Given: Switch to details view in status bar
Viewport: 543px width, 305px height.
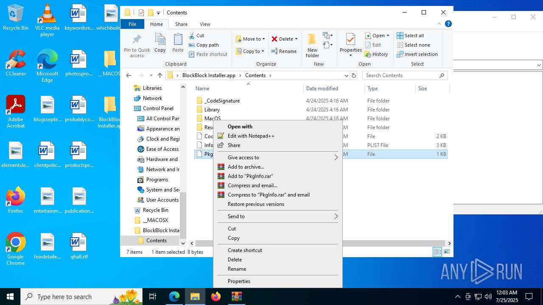Looking at the screenshot, I should [437, 252].
